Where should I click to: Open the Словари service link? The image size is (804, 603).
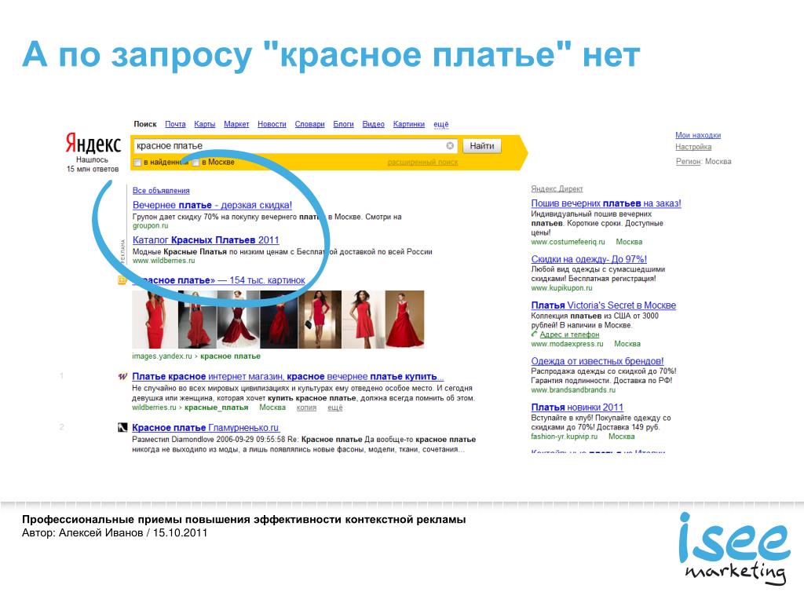coord(309,124)
